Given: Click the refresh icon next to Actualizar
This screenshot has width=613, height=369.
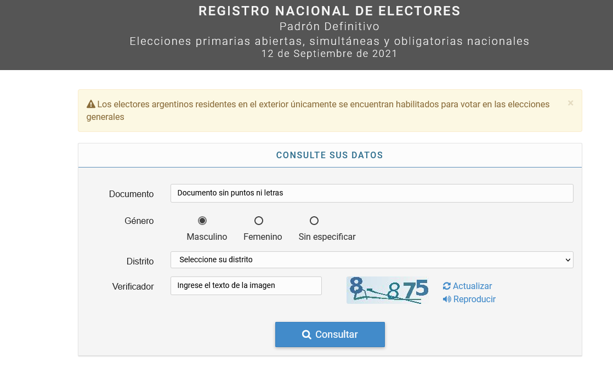Looking at the screenshot, I should click(447, 286).
